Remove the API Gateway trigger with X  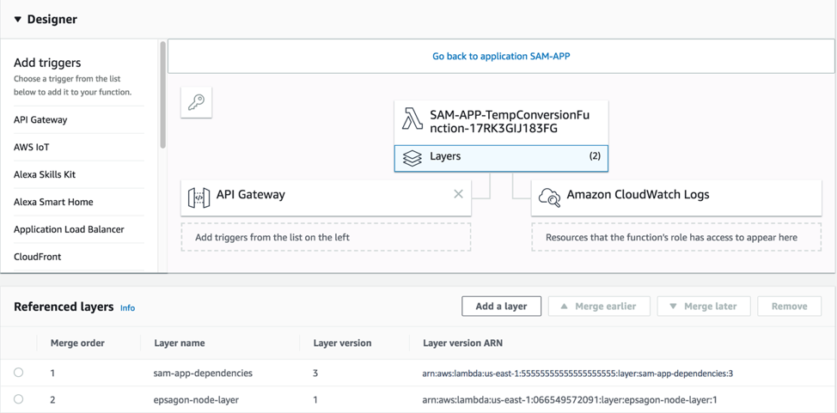[x=458, y=194]
